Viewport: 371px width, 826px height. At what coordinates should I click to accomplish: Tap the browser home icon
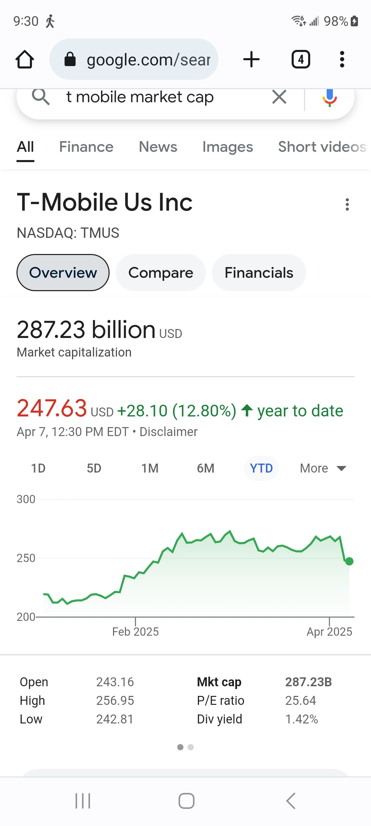25,60
